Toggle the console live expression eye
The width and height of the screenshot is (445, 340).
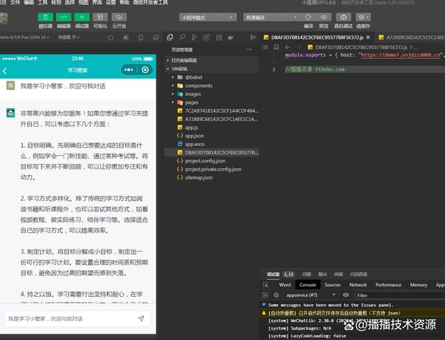pos(346,295)
